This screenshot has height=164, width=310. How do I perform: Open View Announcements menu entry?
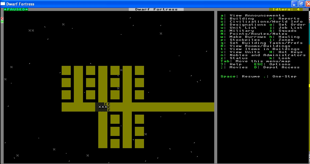pyautogui.click(x=252, y=16)
